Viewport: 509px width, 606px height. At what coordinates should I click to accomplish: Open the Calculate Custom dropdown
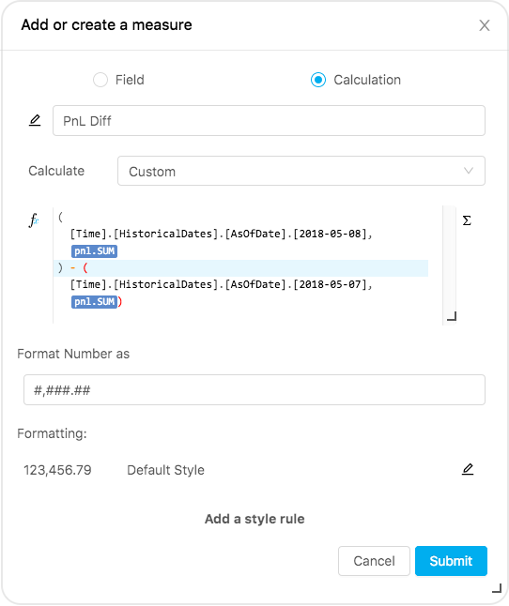point(301,171)
